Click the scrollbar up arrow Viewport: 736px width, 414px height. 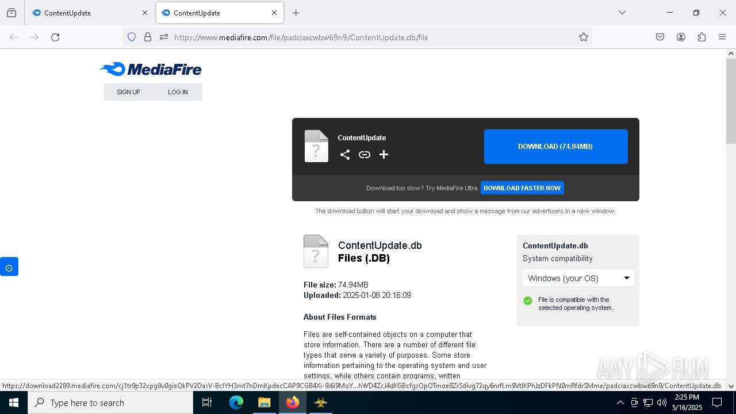731,53
